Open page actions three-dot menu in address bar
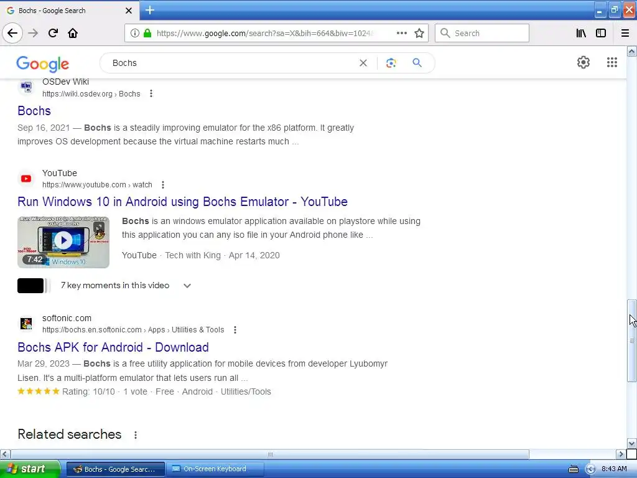The height and width of the screenshot is (478, 637). coord(401,33)
